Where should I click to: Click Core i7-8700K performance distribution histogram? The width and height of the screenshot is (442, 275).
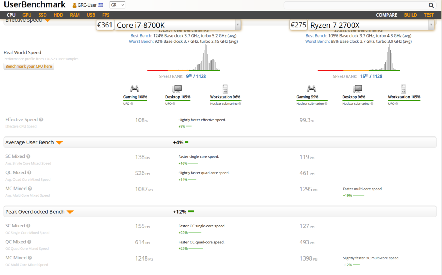(x=183, y=58)
